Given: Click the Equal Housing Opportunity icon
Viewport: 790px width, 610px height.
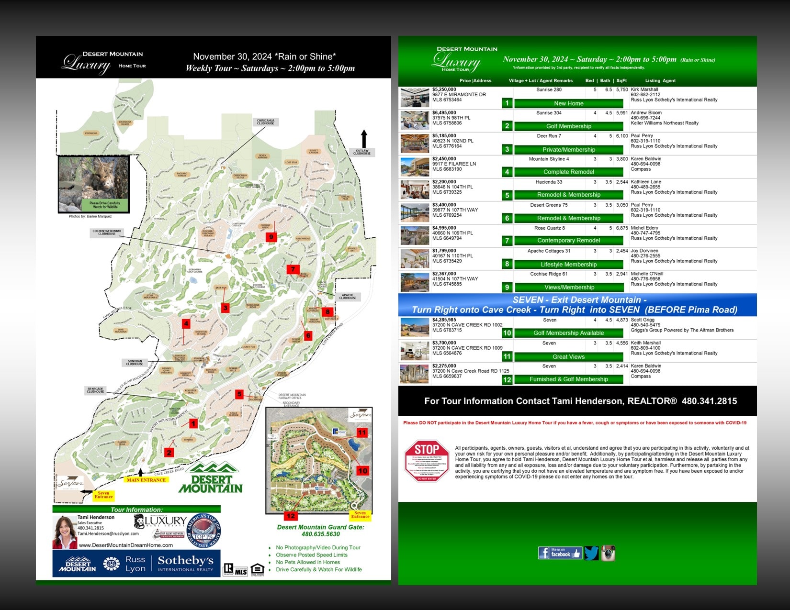Looking at the screenshot, I should pos(257,569).
